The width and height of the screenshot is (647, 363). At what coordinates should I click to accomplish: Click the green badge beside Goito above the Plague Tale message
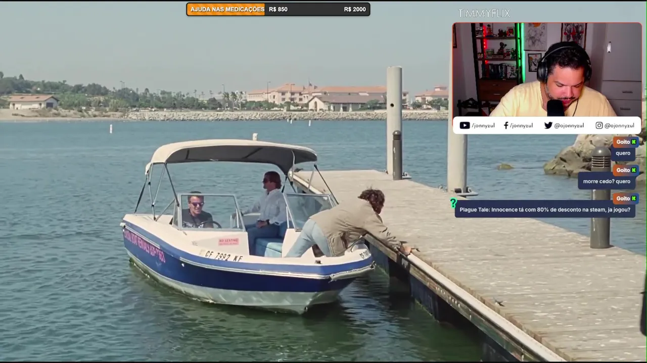[634, 199]
